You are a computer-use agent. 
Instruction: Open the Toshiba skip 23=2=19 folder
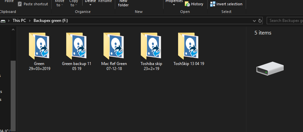(151, 51)
